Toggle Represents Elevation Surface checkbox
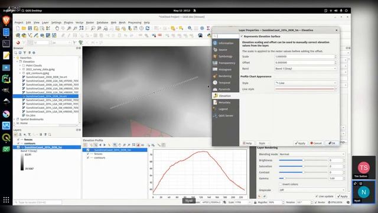This screenshot has width=378, height=213. coord(242,36)
